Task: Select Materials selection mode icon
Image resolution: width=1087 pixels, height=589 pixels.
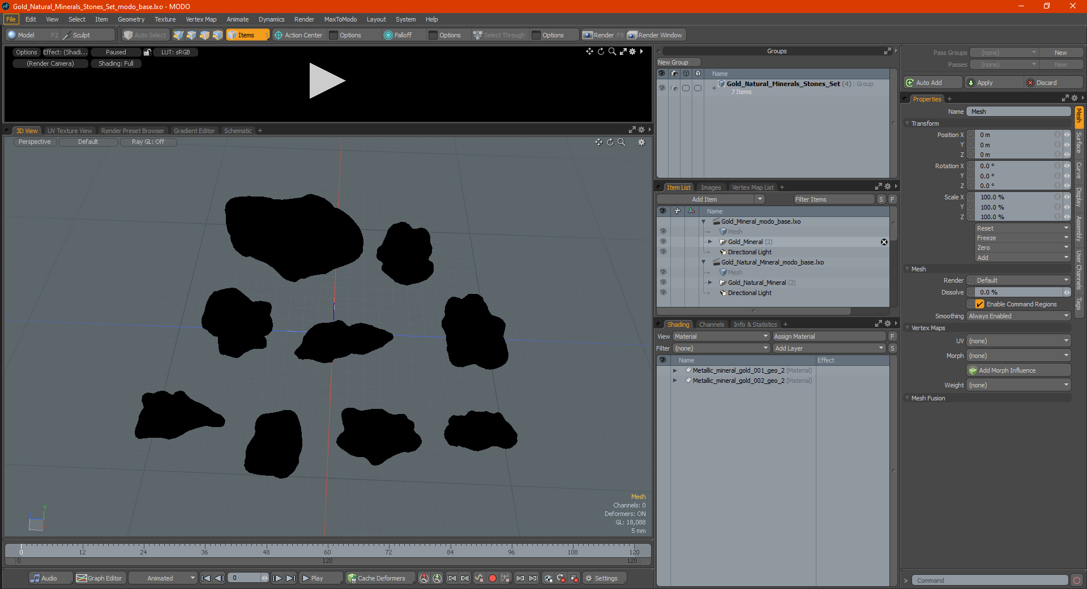Action: pyautogui.click(x=217, y=35)
